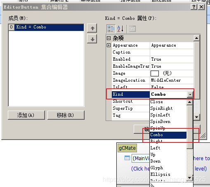Select the Categorized view icon in property toolbar

pos(111,29)
